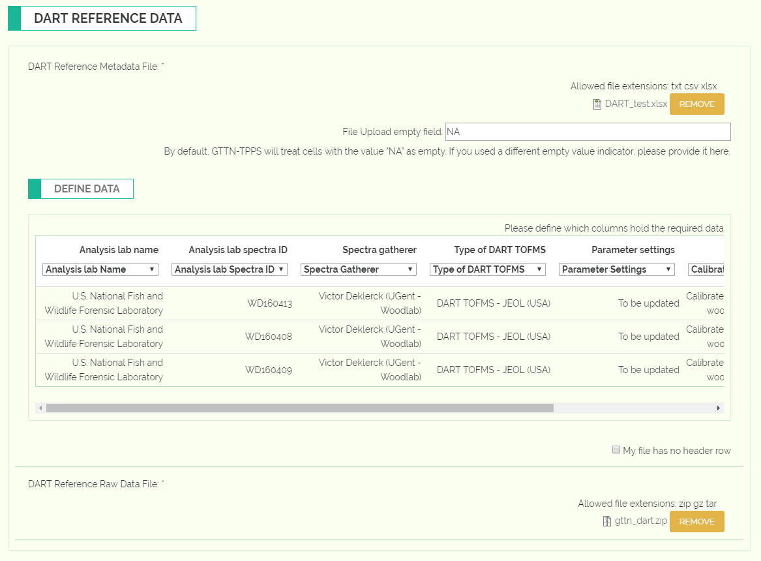Click the DART_test.xlsx document icon
The width and height of the screenshot is (761, 561).
tap(597, 104)
